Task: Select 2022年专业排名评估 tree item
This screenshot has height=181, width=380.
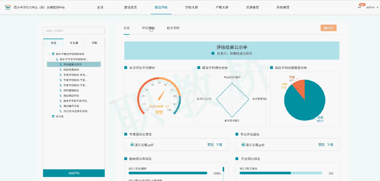Action: tap(75, 111)
